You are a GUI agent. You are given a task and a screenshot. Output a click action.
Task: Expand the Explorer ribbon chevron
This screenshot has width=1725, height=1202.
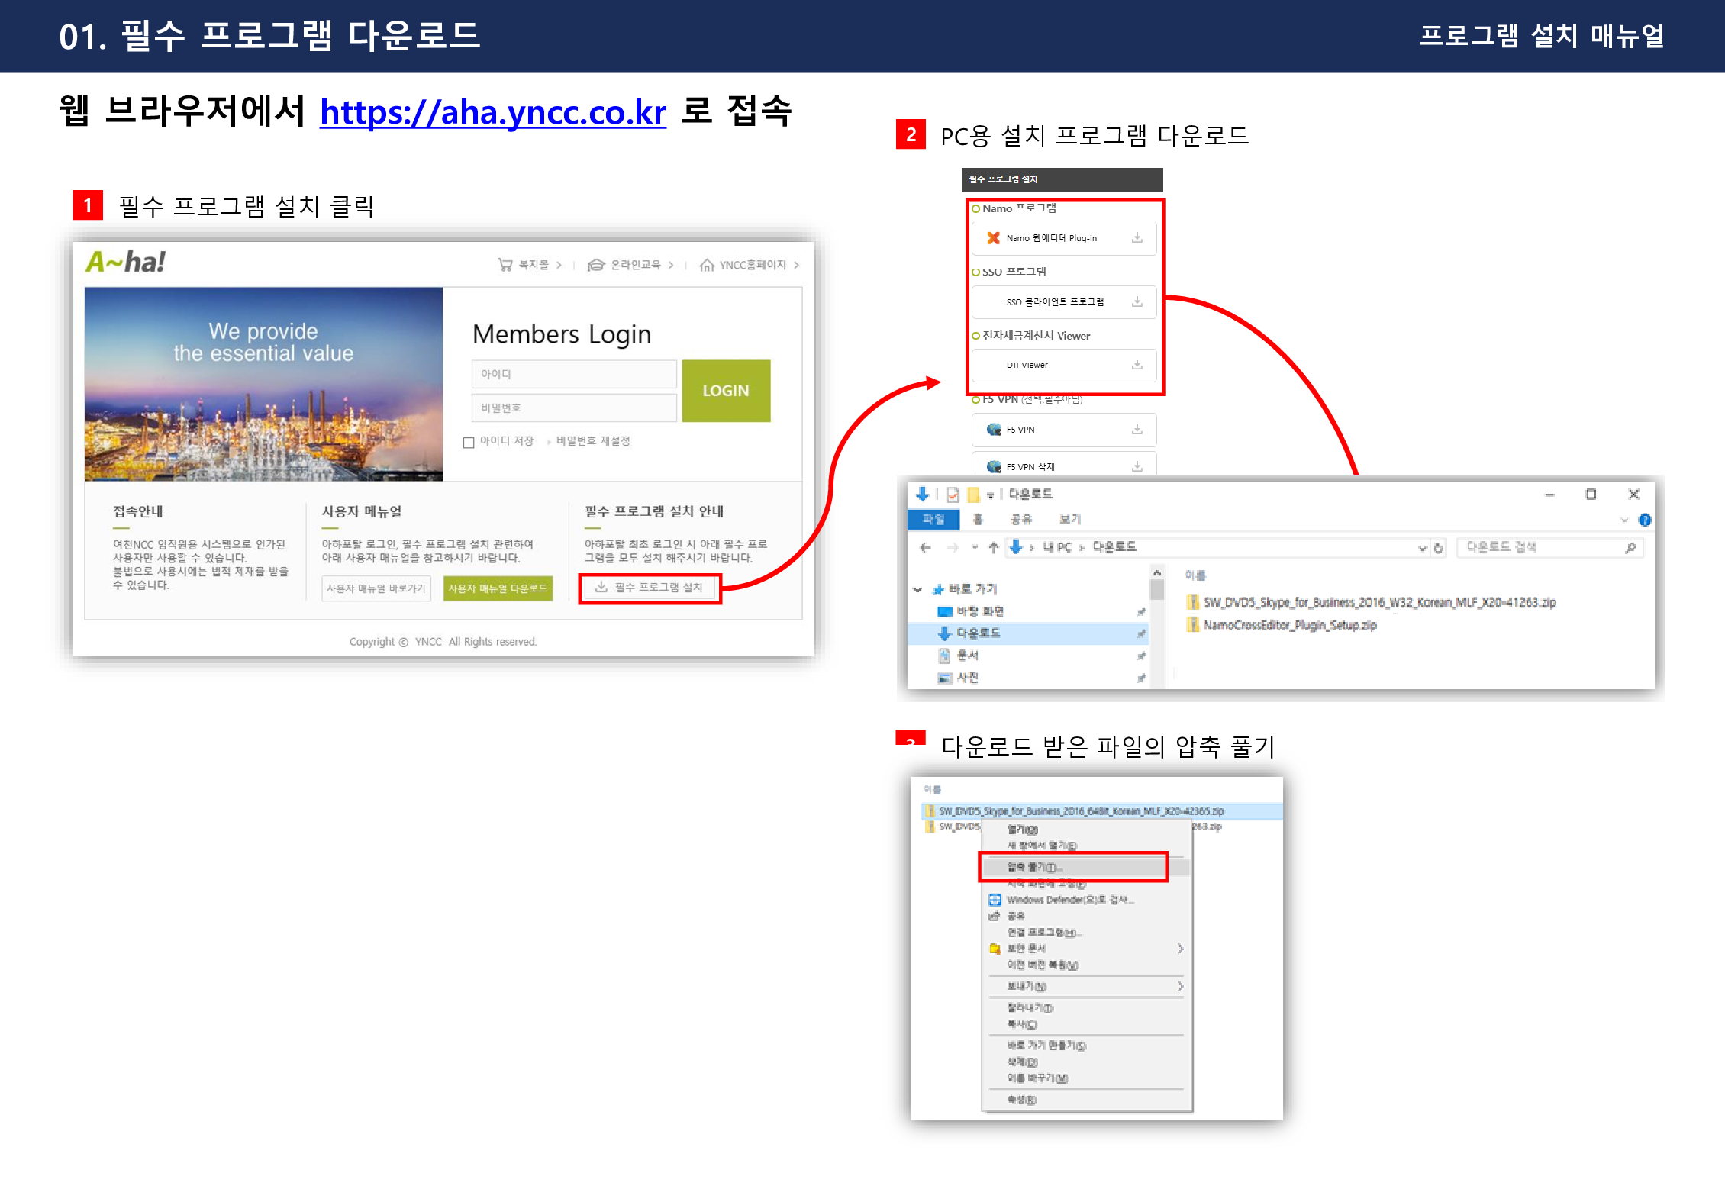(1624, 520)
